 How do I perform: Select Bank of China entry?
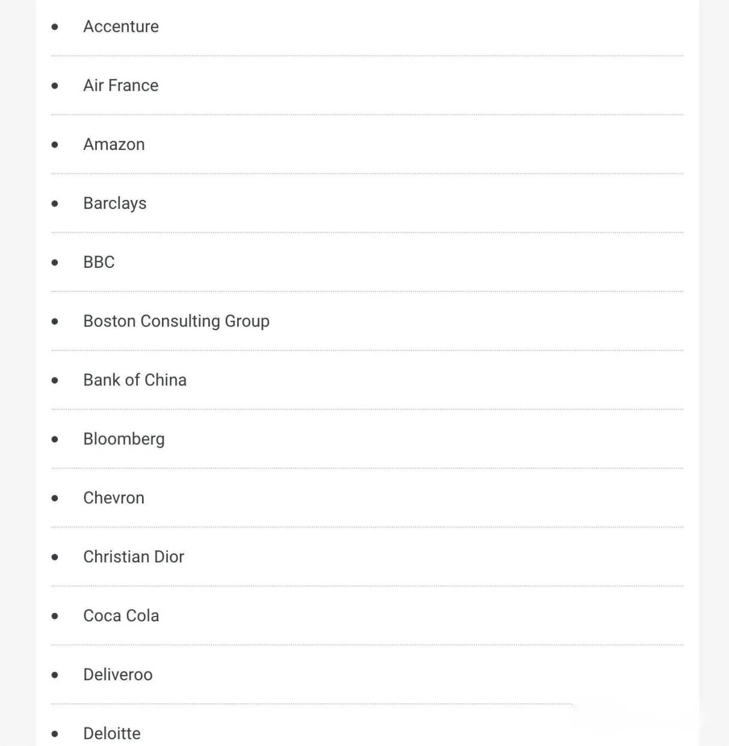pos(135,381)
